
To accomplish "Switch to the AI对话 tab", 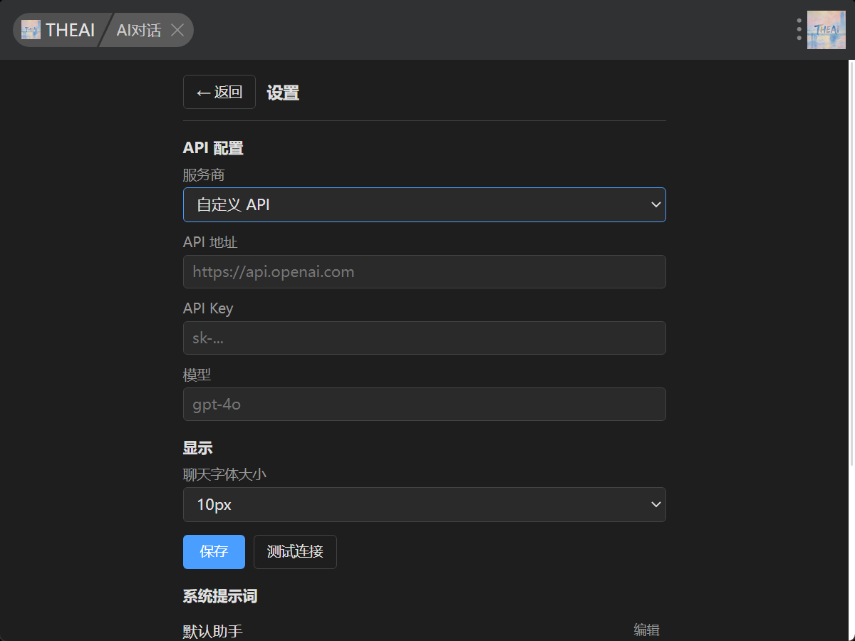I will tap(139, 30).
